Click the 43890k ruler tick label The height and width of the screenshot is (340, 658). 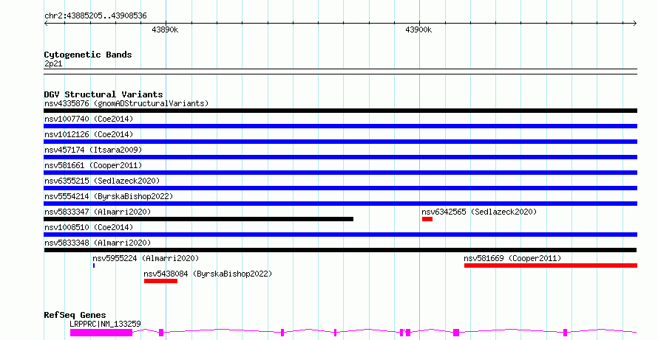click(x=165, y=30)
